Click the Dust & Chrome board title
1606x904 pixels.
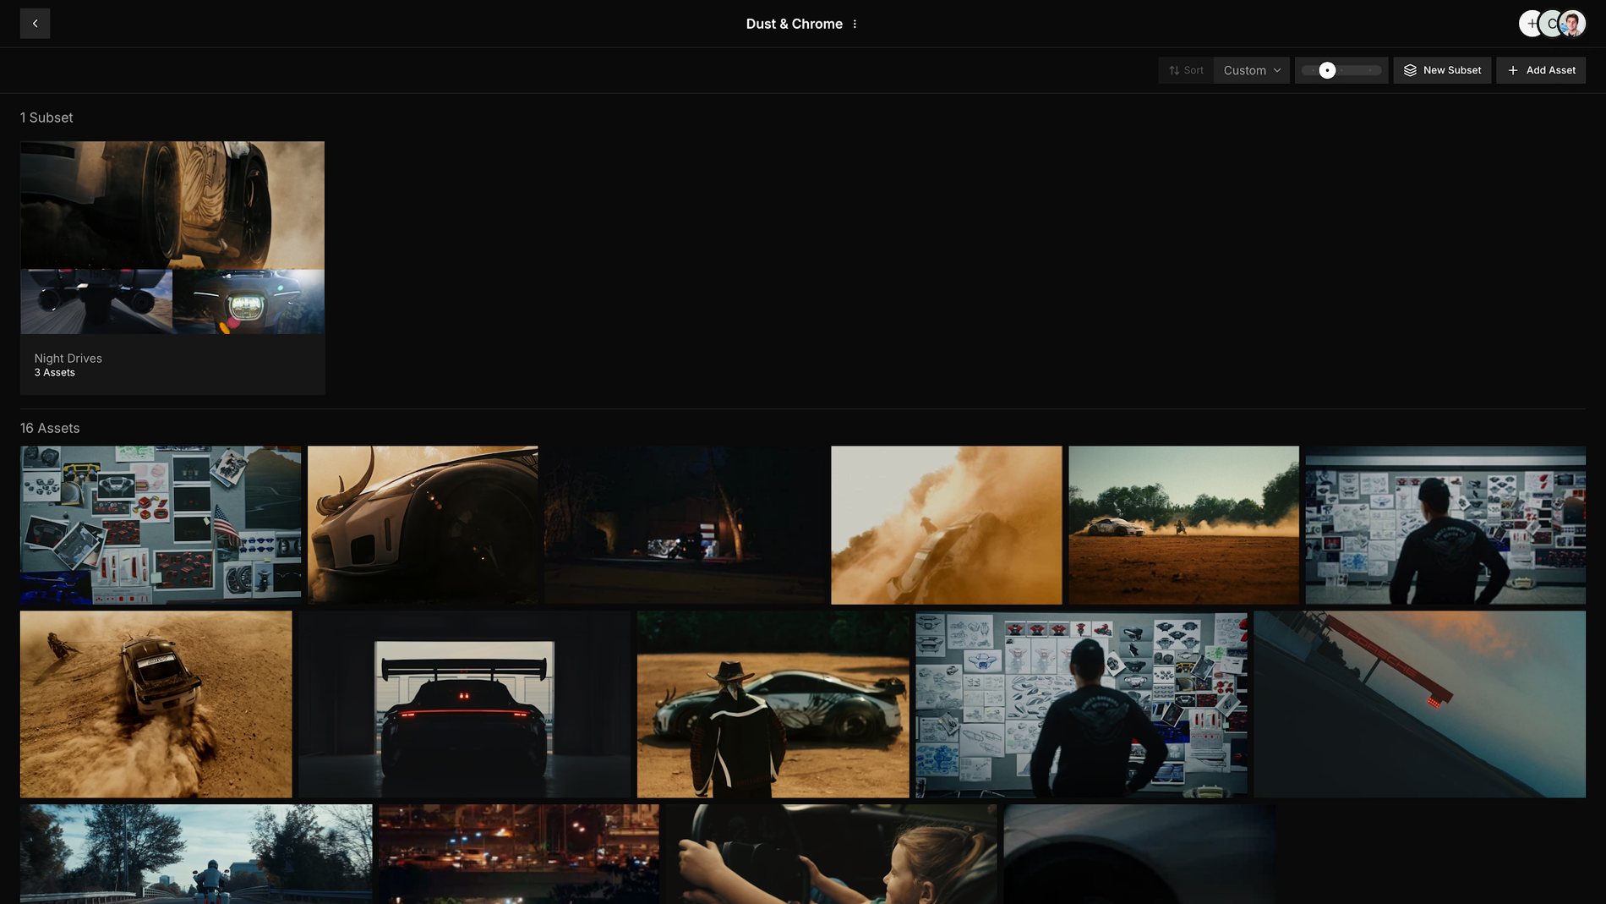pyautogui.click(x=795, y=24)
